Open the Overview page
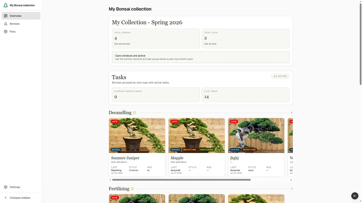This screenshot has height=203, width=362. click(21, 16)
